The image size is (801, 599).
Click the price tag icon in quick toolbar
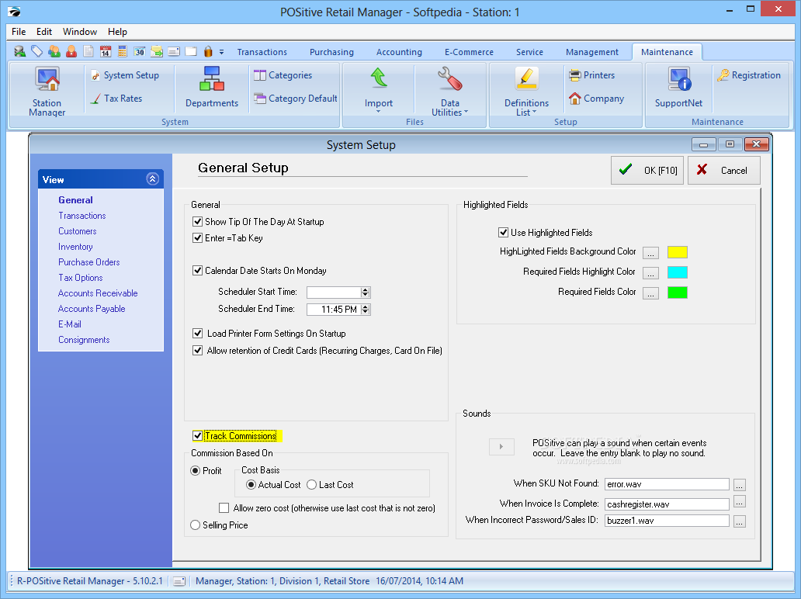coord(36,51)
